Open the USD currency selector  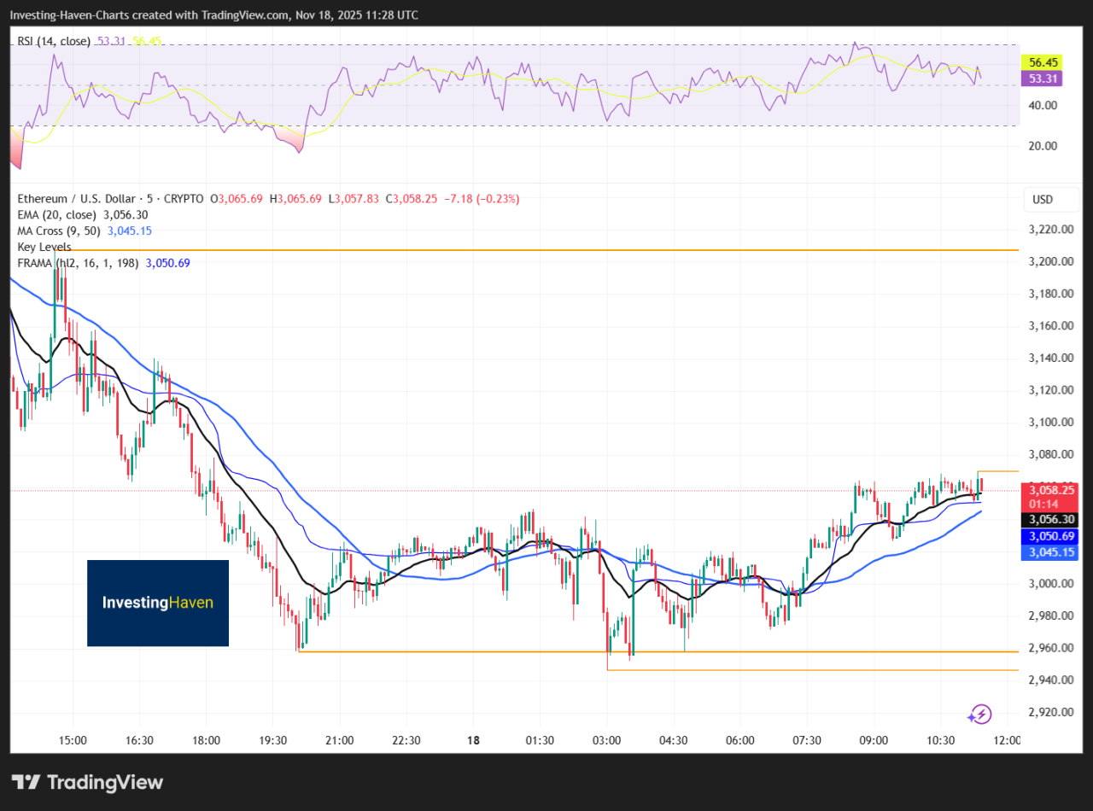(x=1043, y=200)
